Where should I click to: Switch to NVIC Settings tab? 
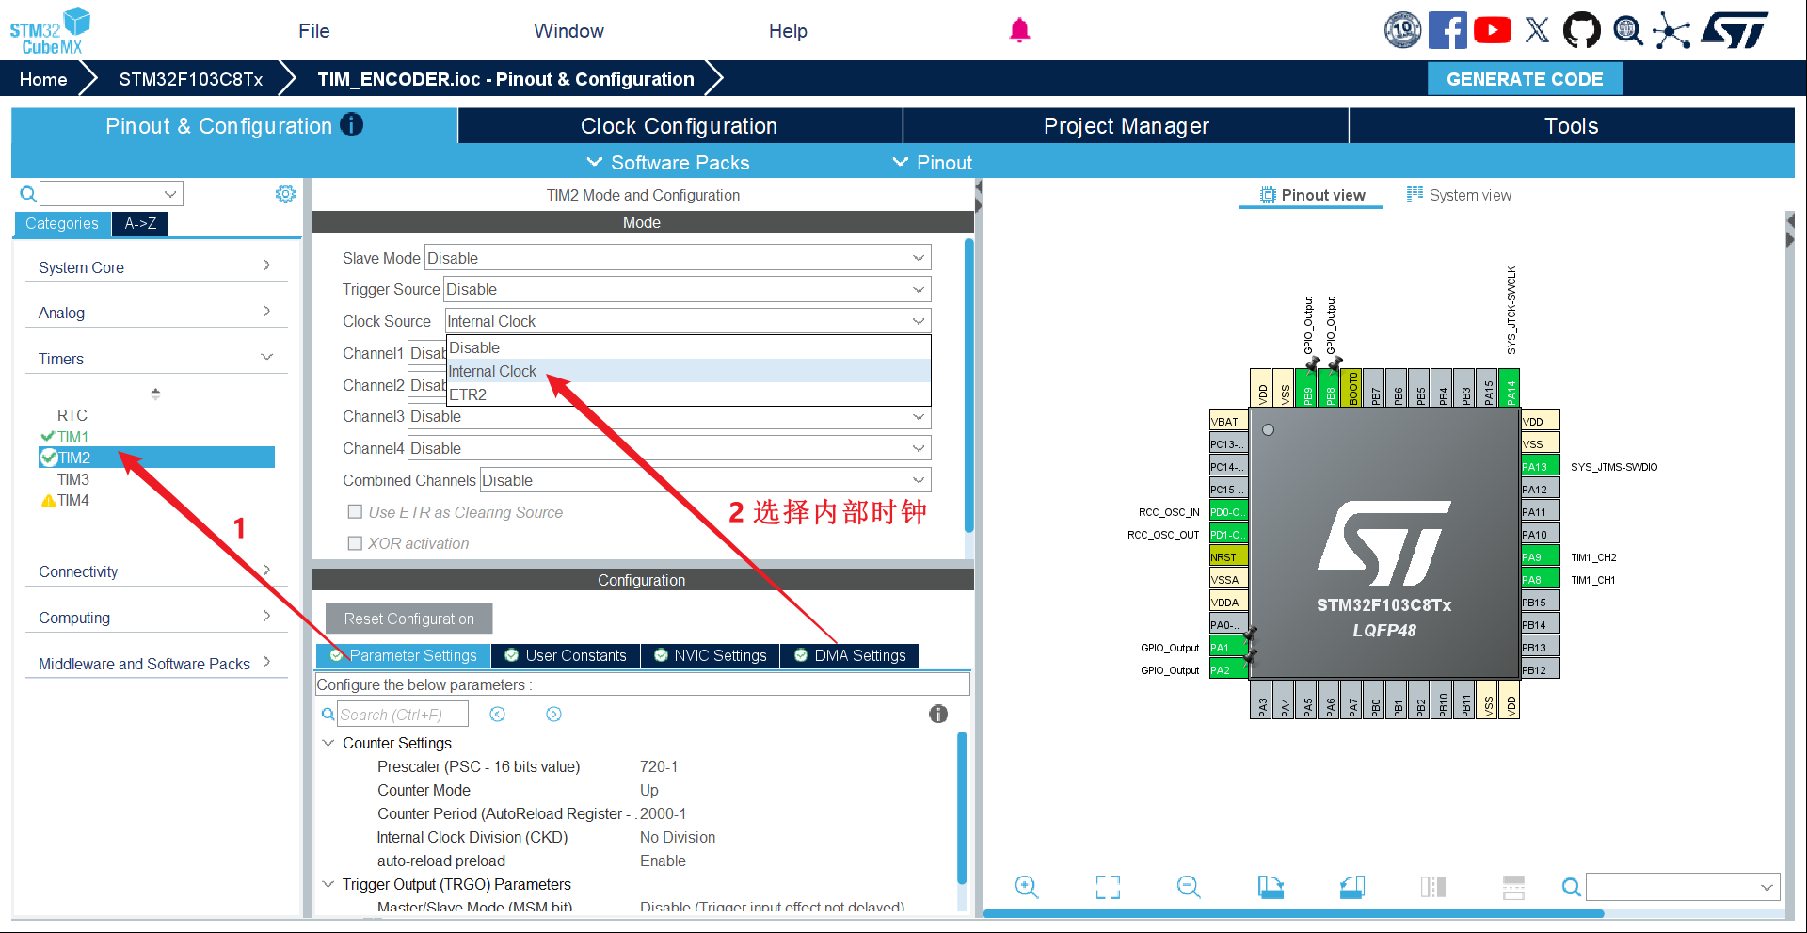pos(711,655)
